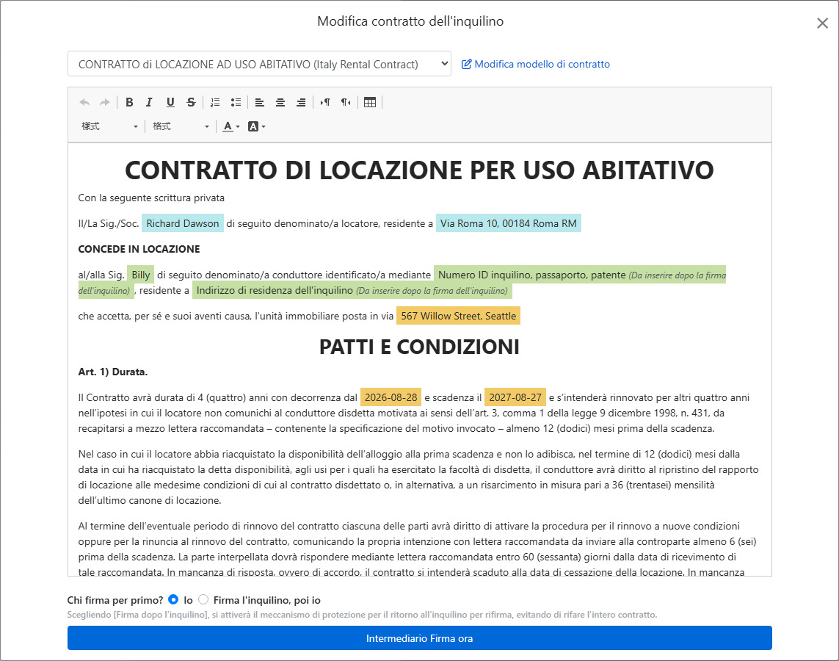This screenshot has width=839, height=661.
Task: Click the CONCEDE IN LOCAZIONE text
Action: (139, 249)
